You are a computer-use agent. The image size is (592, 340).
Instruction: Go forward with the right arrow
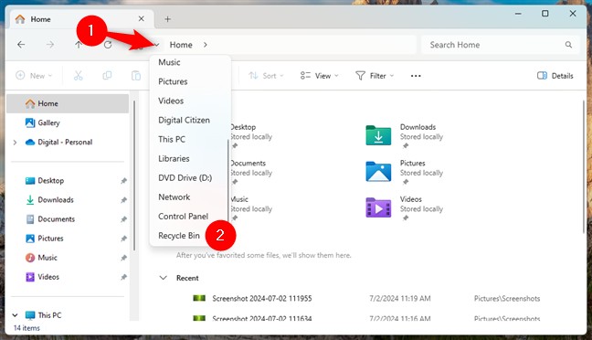coord(50,45)
